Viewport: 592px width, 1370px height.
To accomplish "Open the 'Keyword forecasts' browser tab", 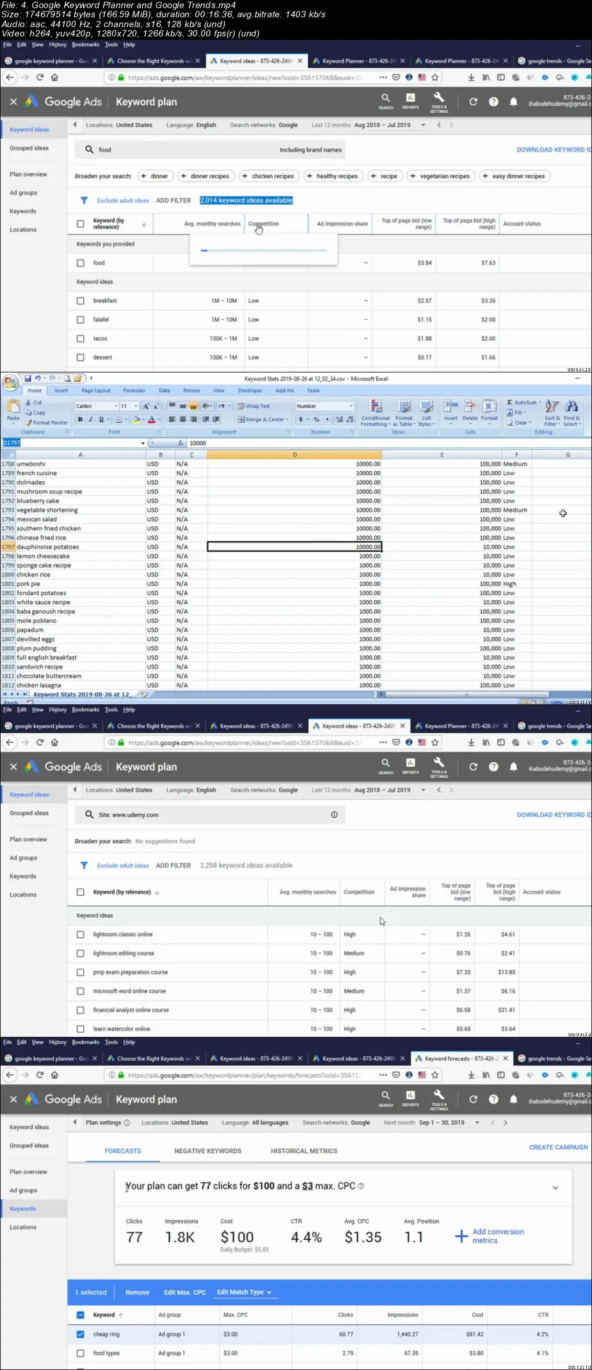I will pos(461,1059).
